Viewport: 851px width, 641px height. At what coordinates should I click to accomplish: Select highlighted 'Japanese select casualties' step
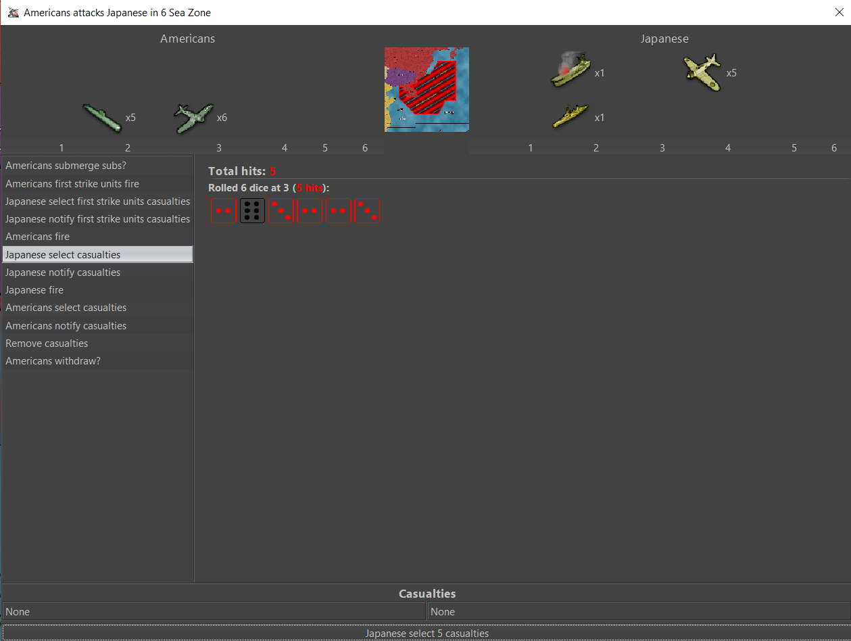point(63,255)
